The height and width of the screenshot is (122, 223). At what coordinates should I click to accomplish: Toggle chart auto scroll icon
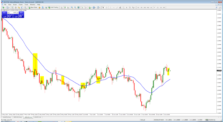coord(82,7)
